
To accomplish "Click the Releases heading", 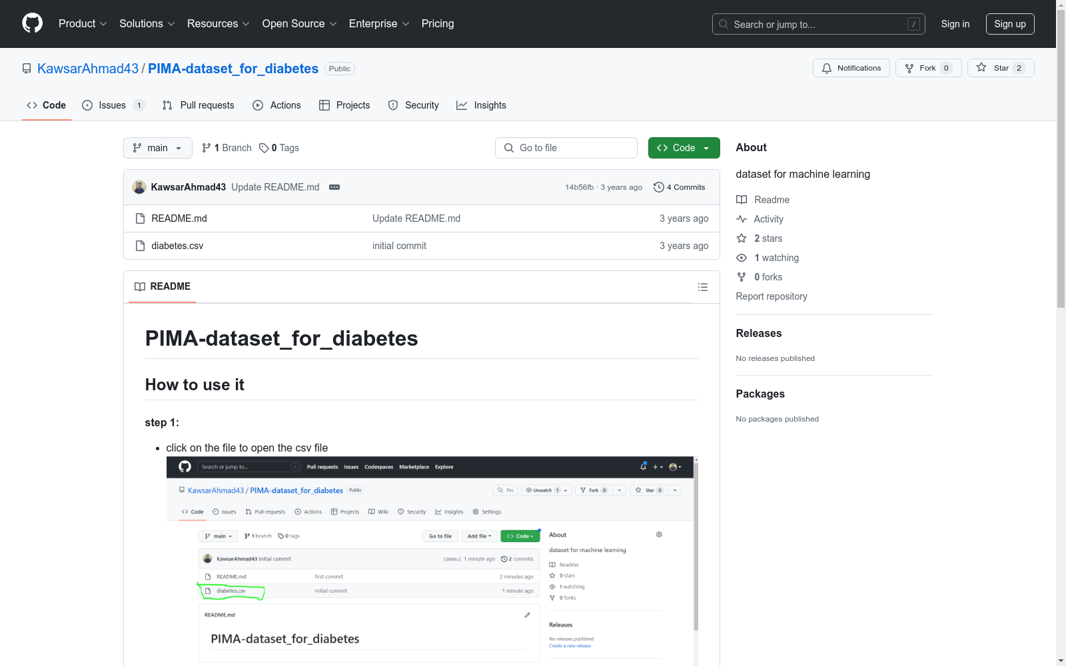I will click(x=759, y=334).
